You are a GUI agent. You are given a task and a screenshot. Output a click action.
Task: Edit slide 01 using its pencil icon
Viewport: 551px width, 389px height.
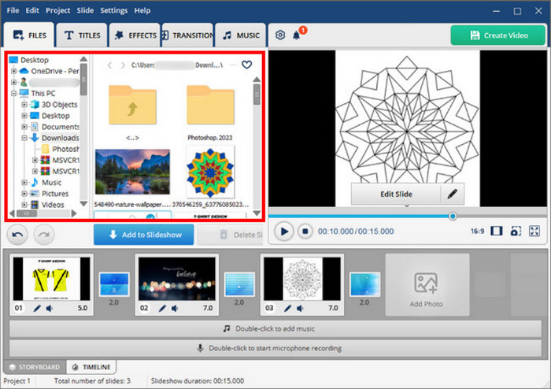click(38, 309)
